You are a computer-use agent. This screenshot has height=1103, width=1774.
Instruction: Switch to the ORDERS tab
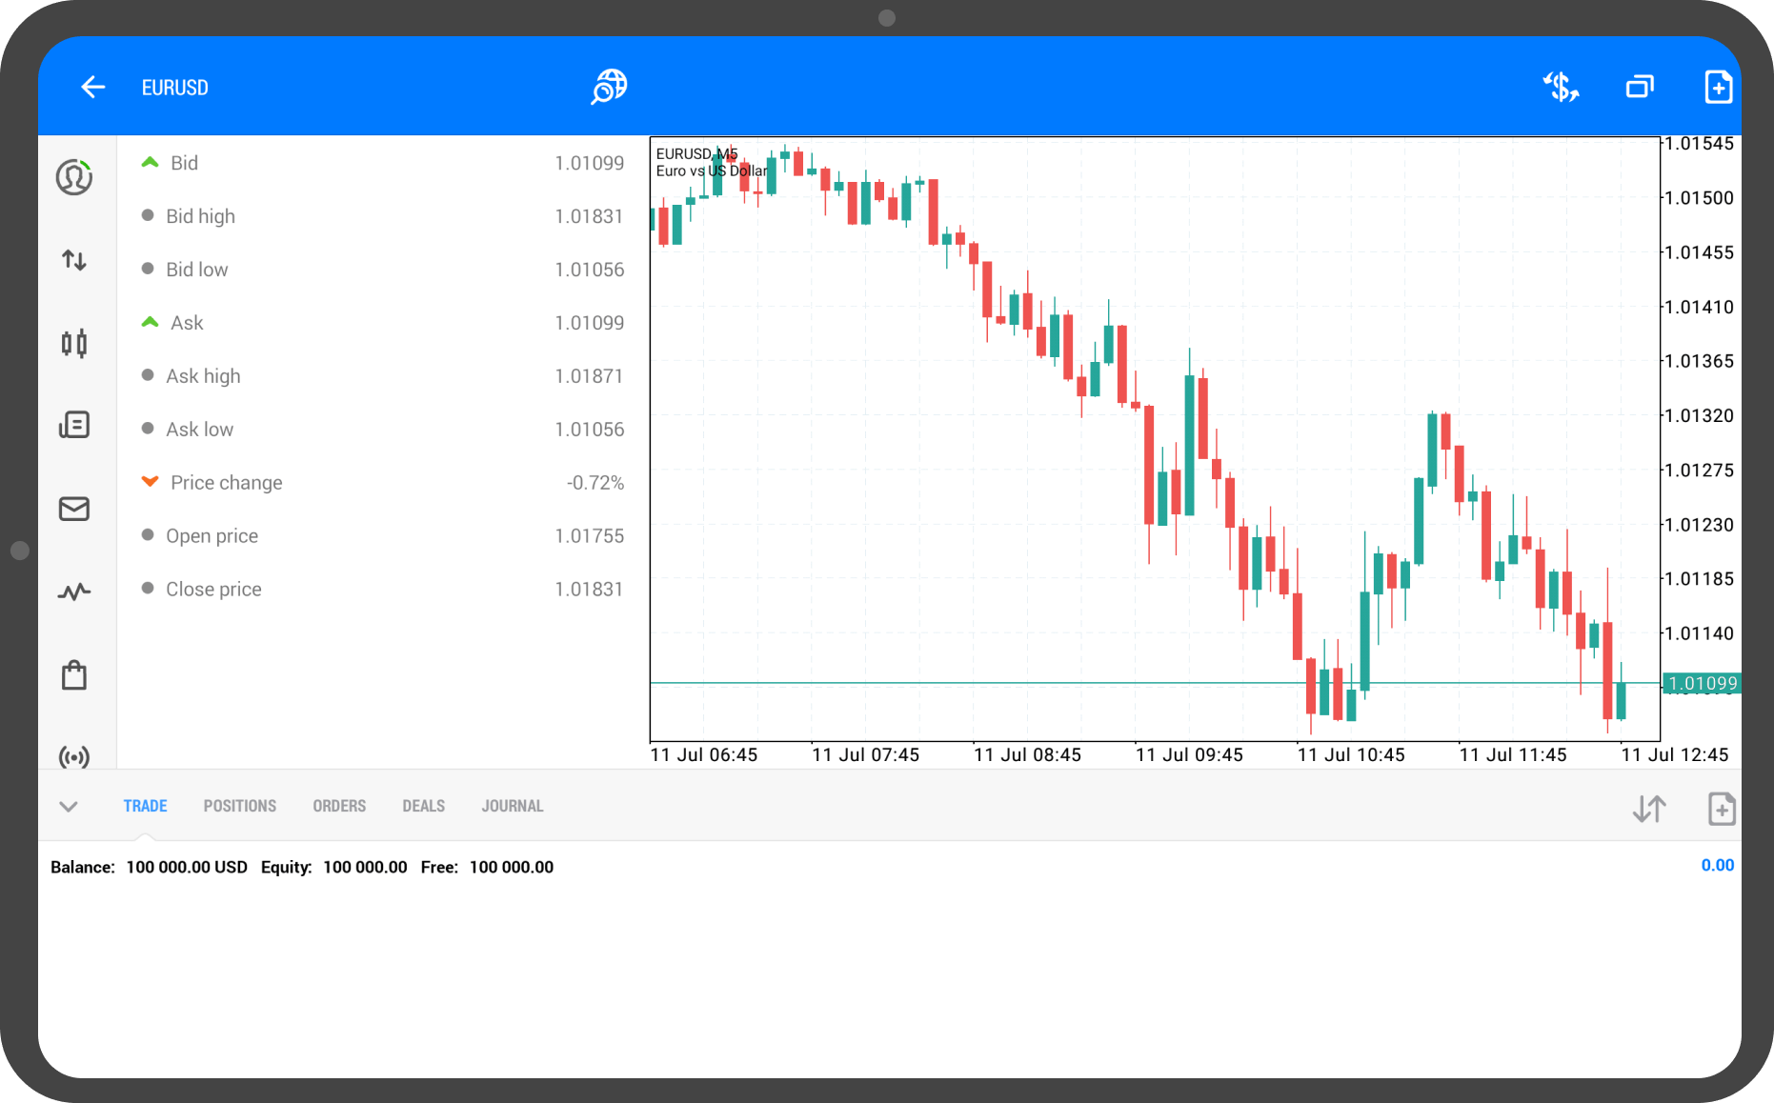[339, 806]
